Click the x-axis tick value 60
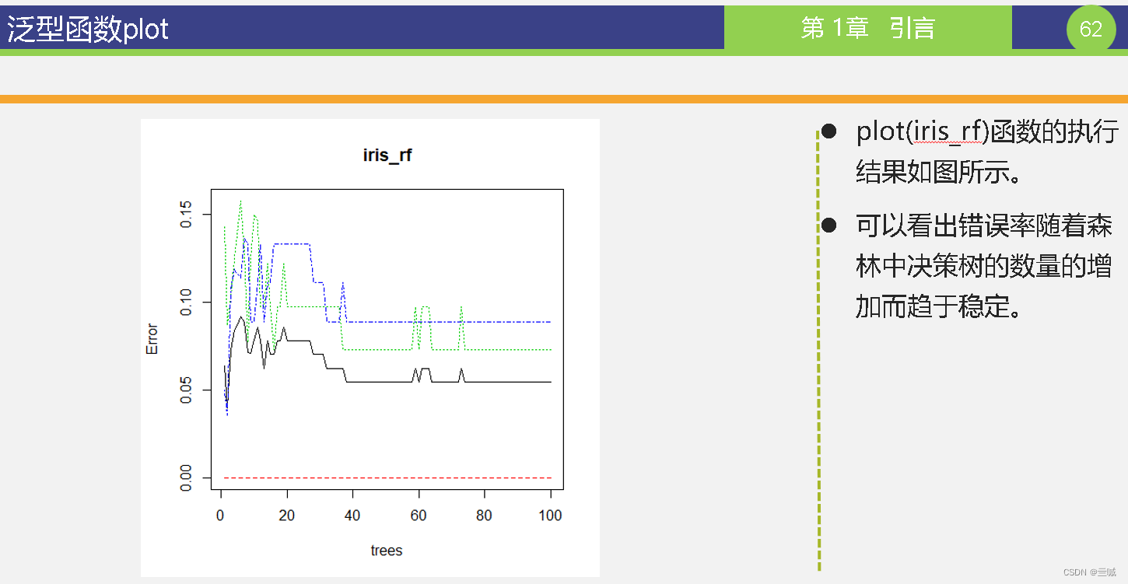The image size is (1128, 584). (x=419, y=515)
